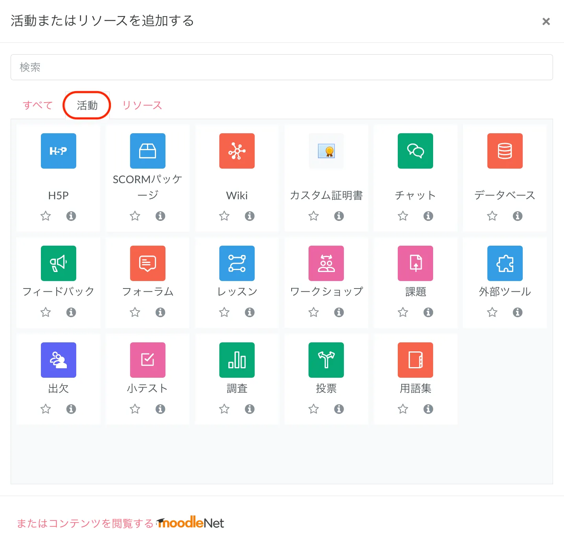Choose the 外部ツール puzzle piece icon

[505, 263]
